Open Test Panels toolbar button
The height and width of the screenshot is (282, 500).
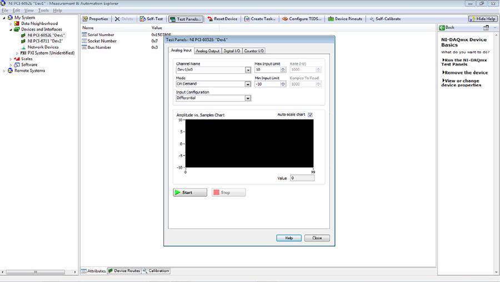pos(186,19)
